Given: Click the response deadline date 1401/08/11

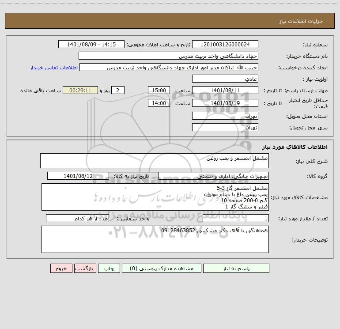Looking at the screenshot, I should 225,90.
